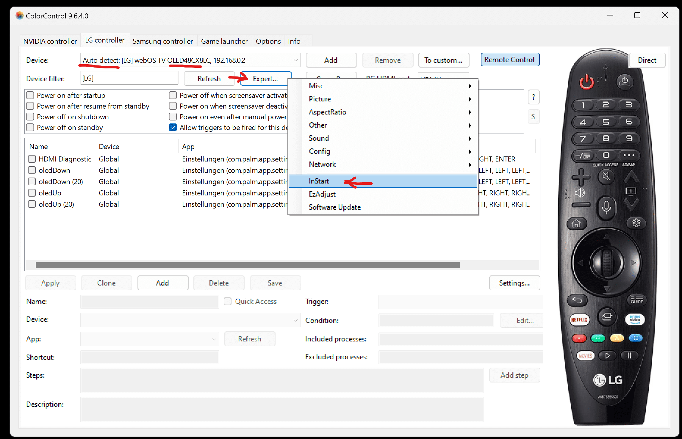Check the oledDown (20) preset checkbox
This screenshot has height=439, width=682.
(32, 181)
